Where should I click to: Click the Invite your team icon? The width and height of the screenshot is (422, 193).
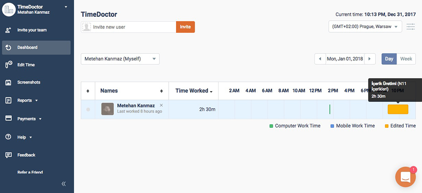[x=8, y=30]
